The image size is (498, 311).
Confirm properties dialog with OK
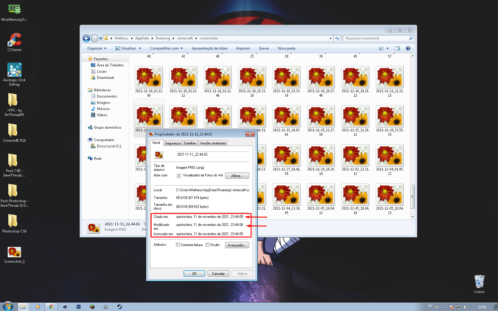(194, 274)
